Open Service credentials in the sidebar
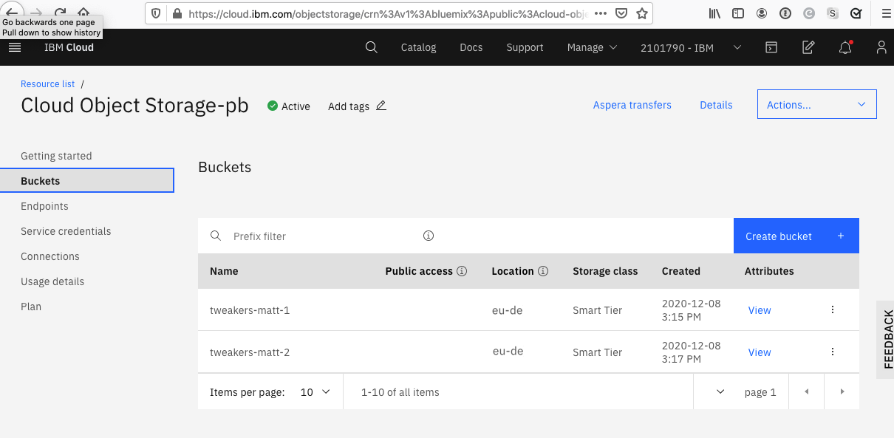 [x=66, y=231]
